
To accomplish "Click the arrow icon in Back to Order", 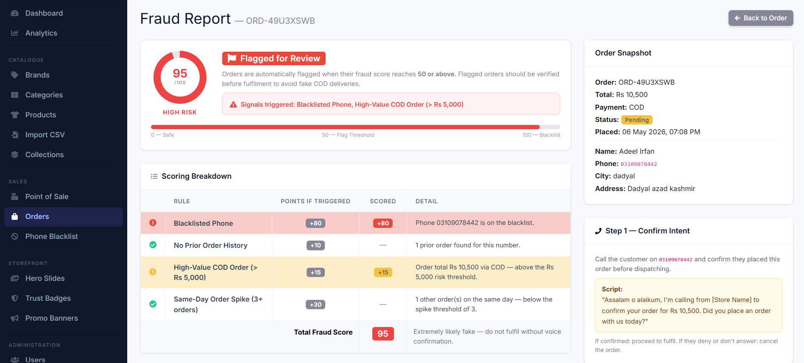I will pos(737,18).
